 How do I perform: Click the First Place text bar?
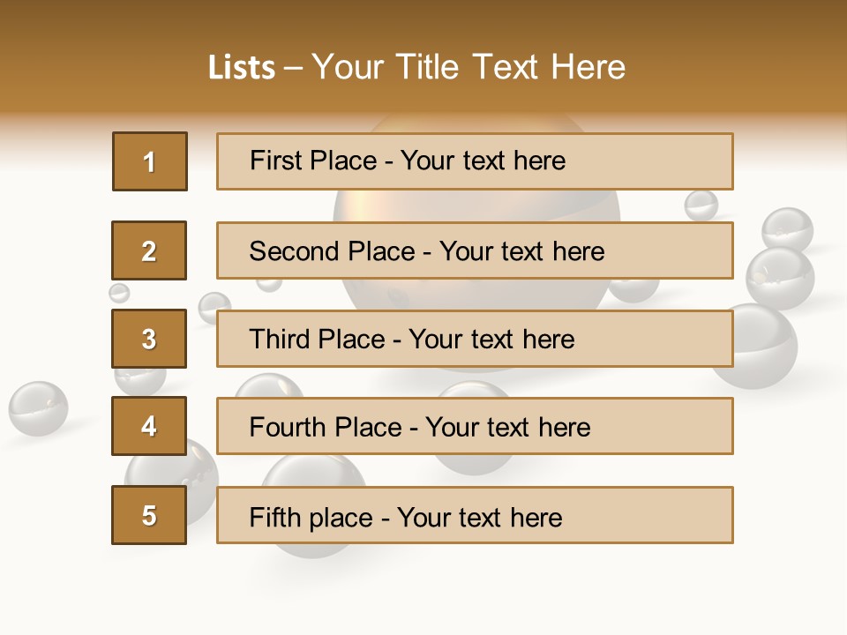click(x=475, y=161)
